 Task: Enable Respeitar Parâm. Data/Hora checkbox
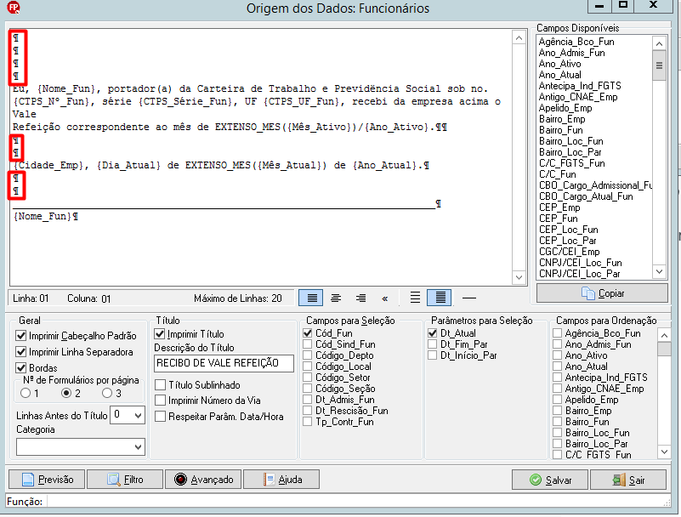click(x=161, y=416)
